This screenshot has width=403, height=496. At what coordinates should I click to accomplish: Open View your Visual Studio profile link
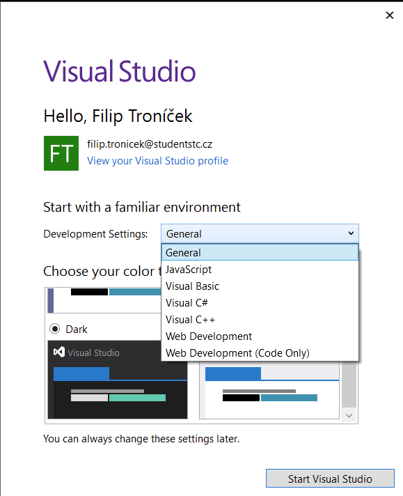coord(157,161)
